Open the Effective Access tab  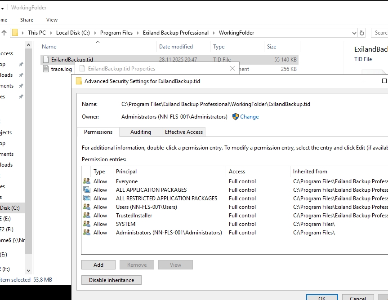(x=183, y=132)
